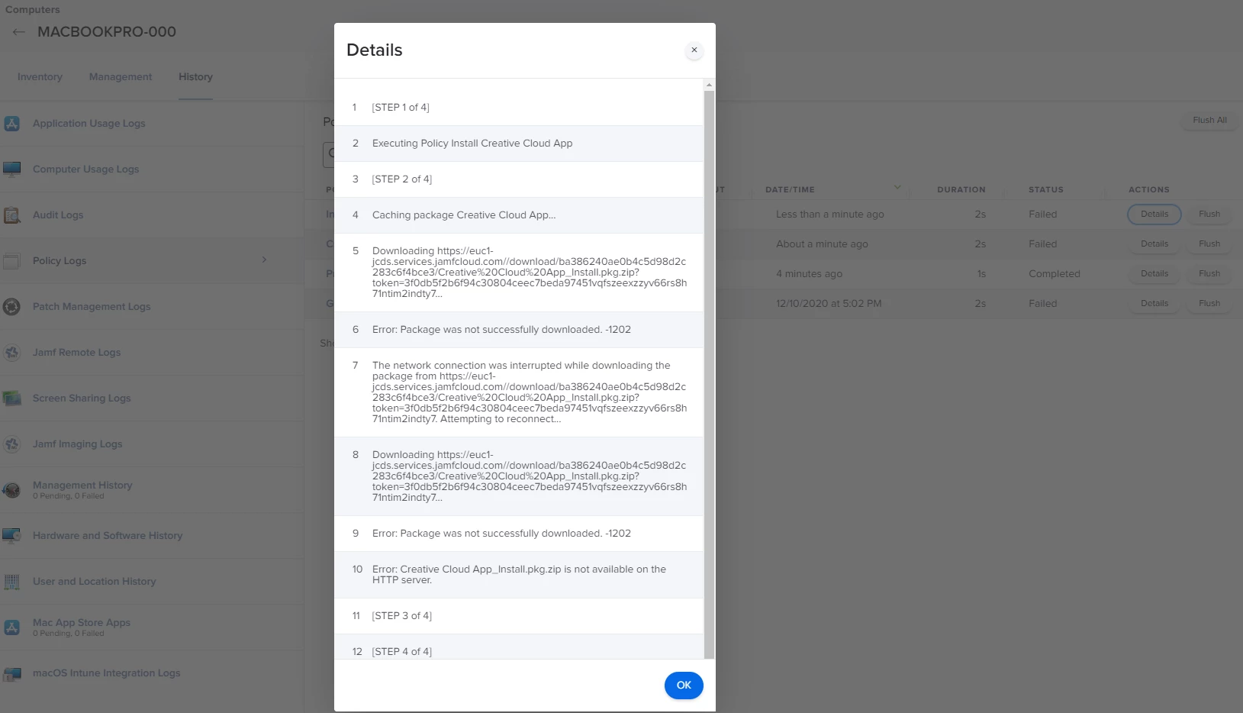Viewport: 1243px width, 713px height.
Task: Click the Mac App Store Apps icon
Action: (x=12, y=627)
